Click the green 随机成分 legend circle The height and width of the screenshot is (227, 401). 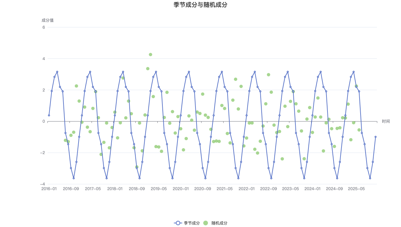206,223
